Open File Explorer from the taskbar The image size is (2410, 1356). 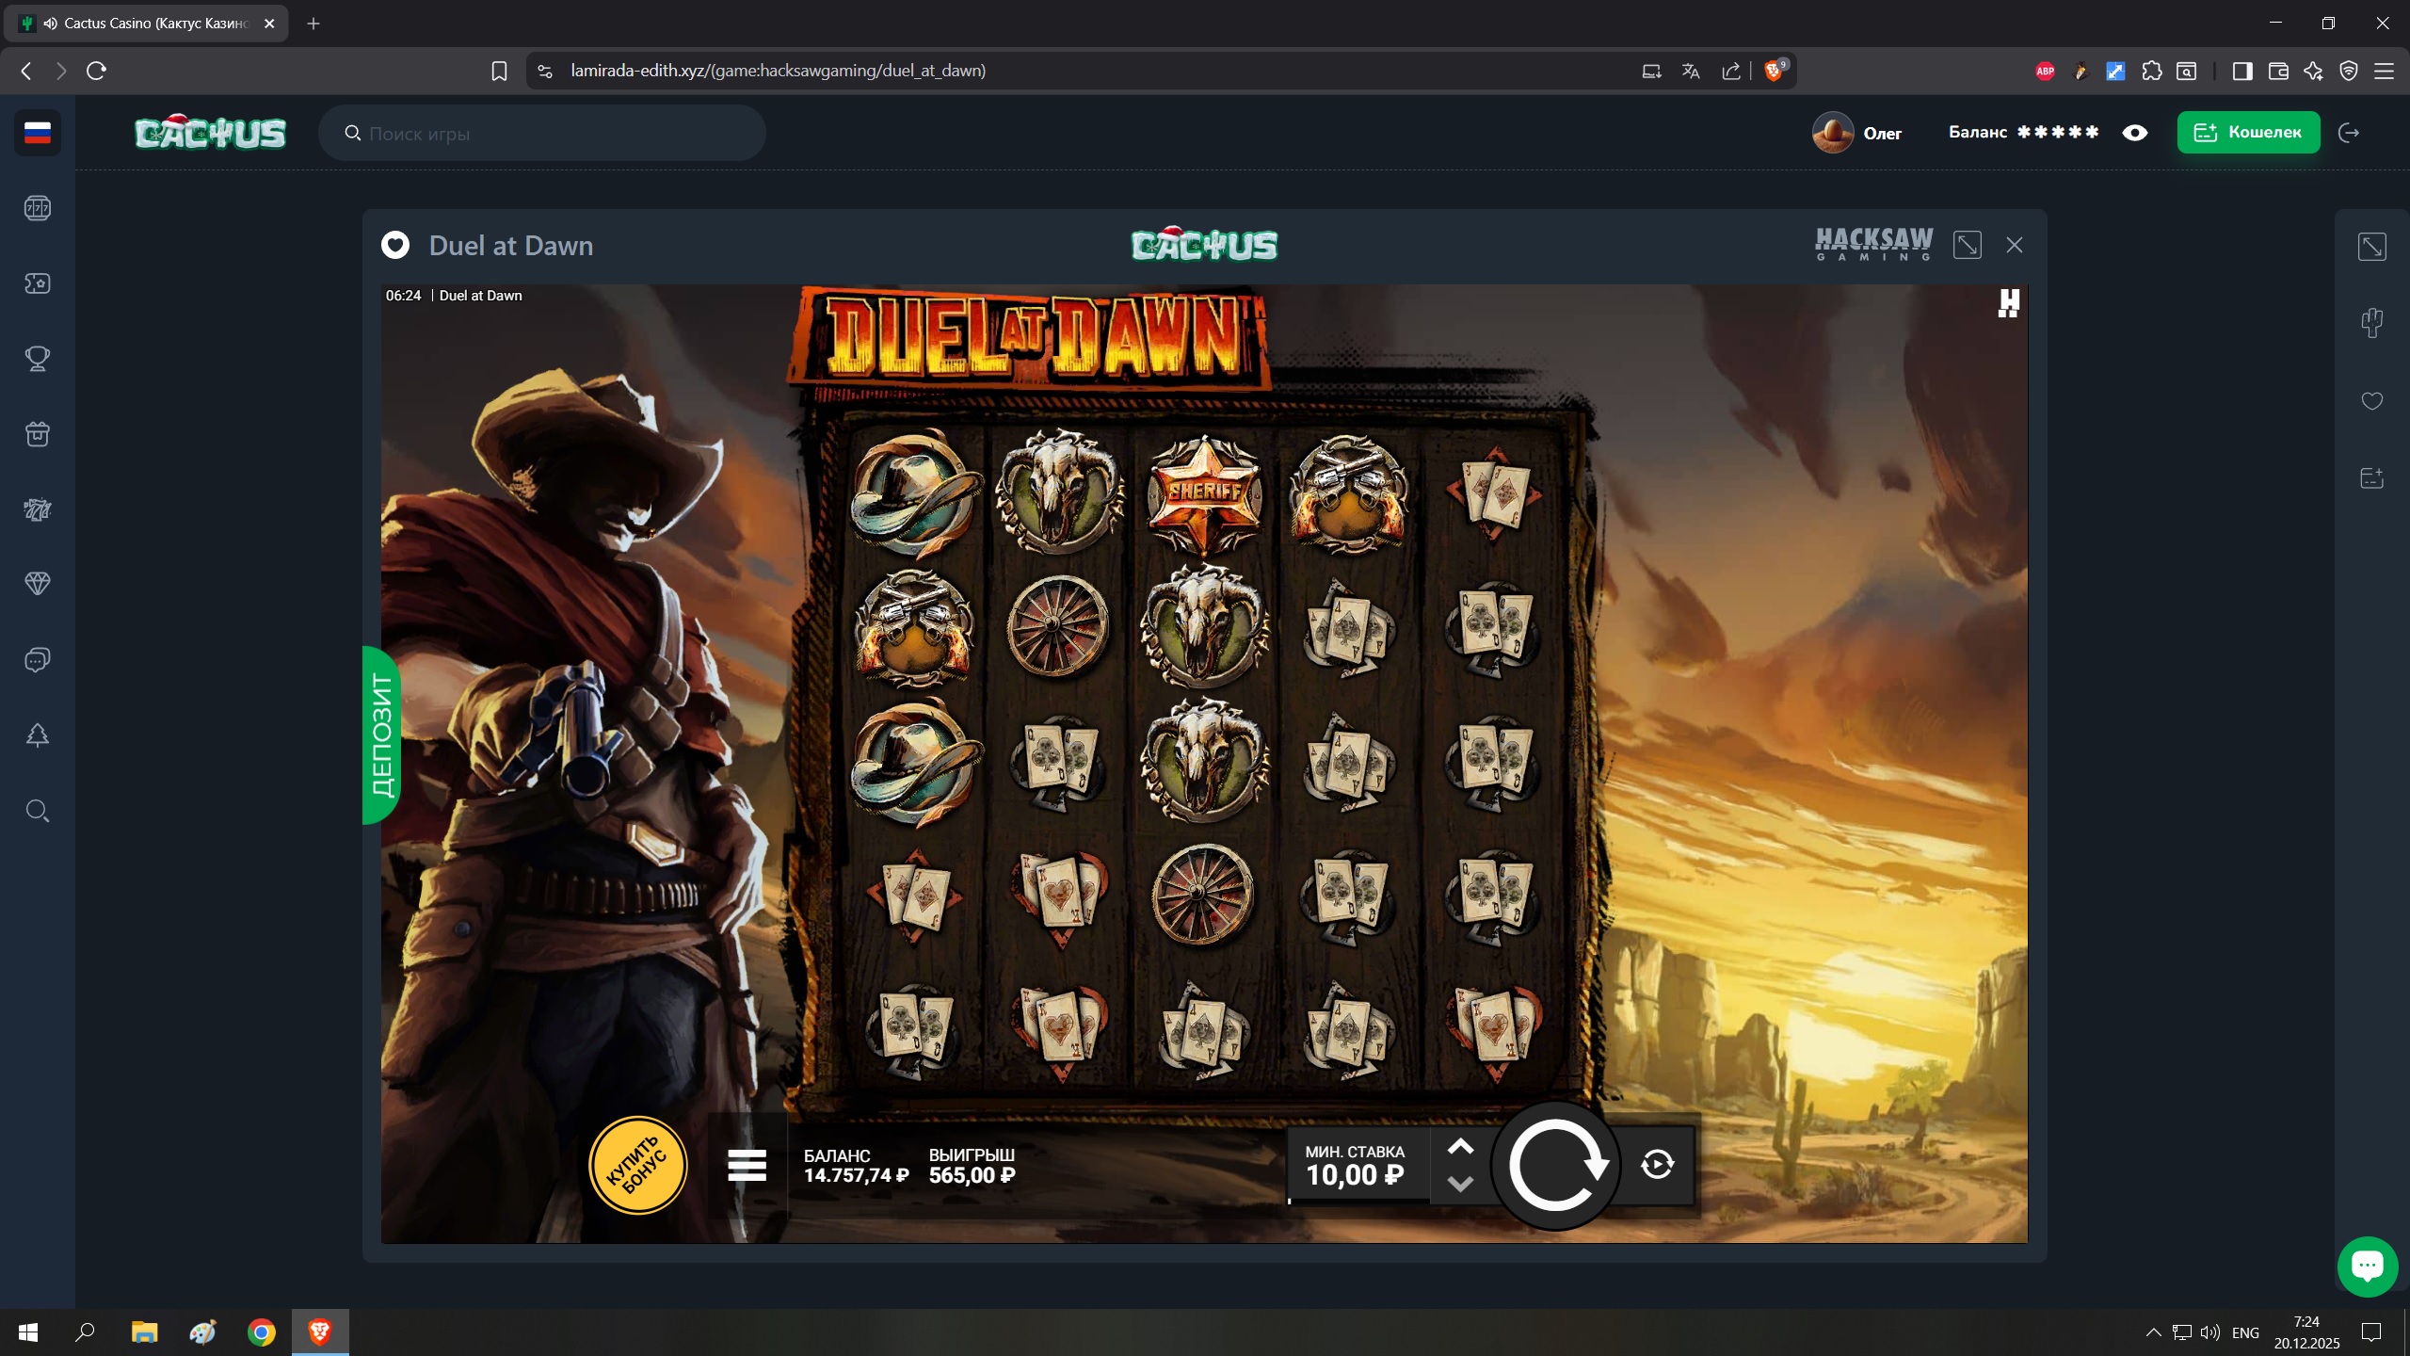click(144, 1332)
